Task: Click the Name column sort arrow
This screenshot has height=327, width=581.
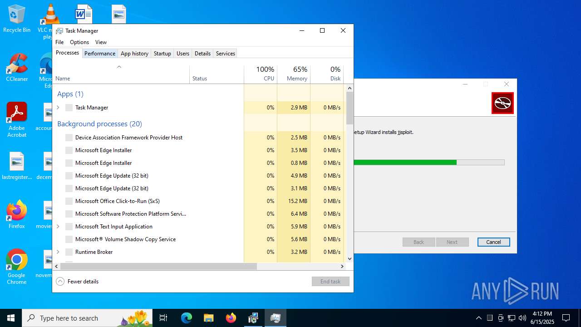Action: (119, 67)
